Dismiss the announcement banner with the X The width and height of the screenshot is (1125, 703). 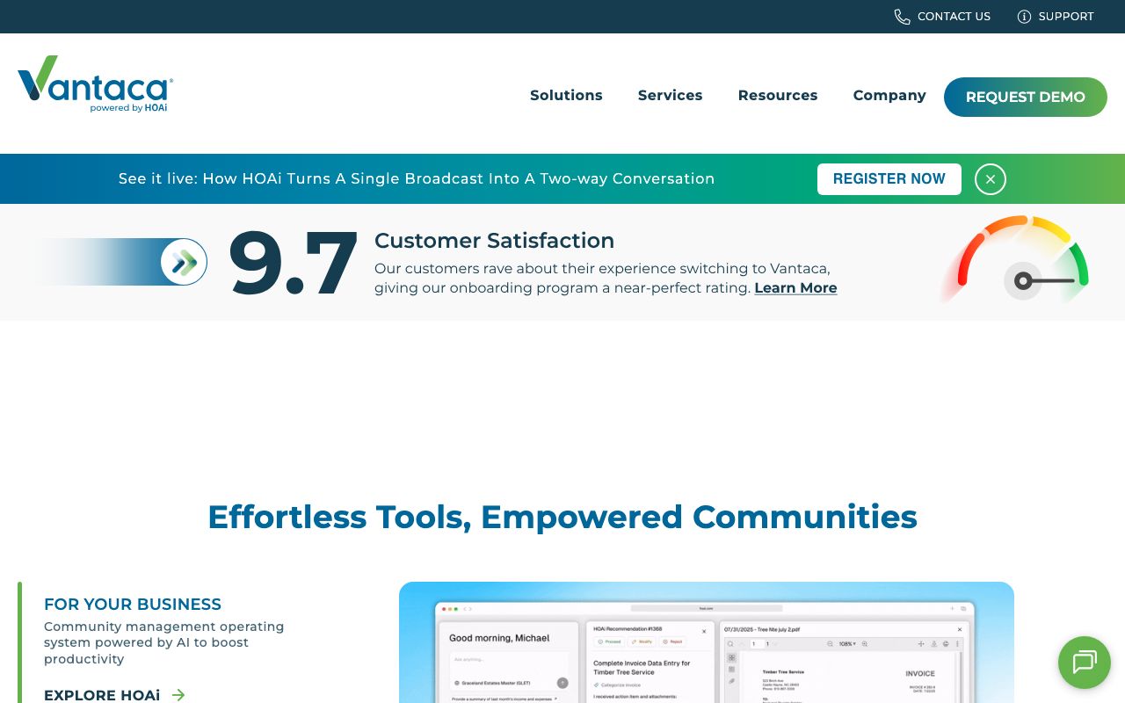tap(991, 179)
